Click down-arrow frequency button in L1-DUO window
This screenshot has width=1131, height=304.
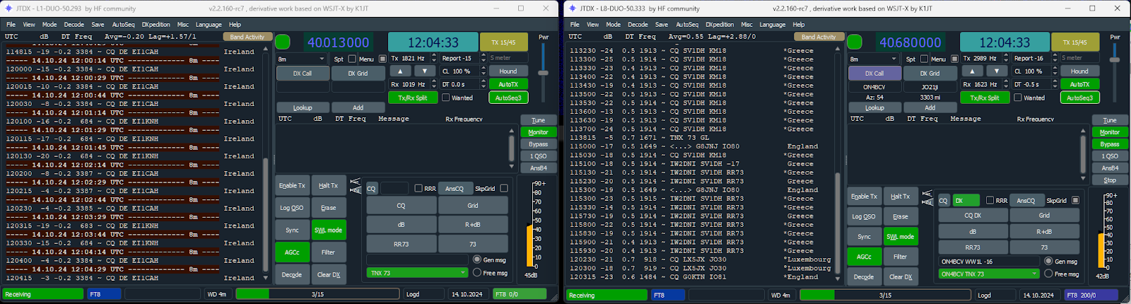coord(424,71)
